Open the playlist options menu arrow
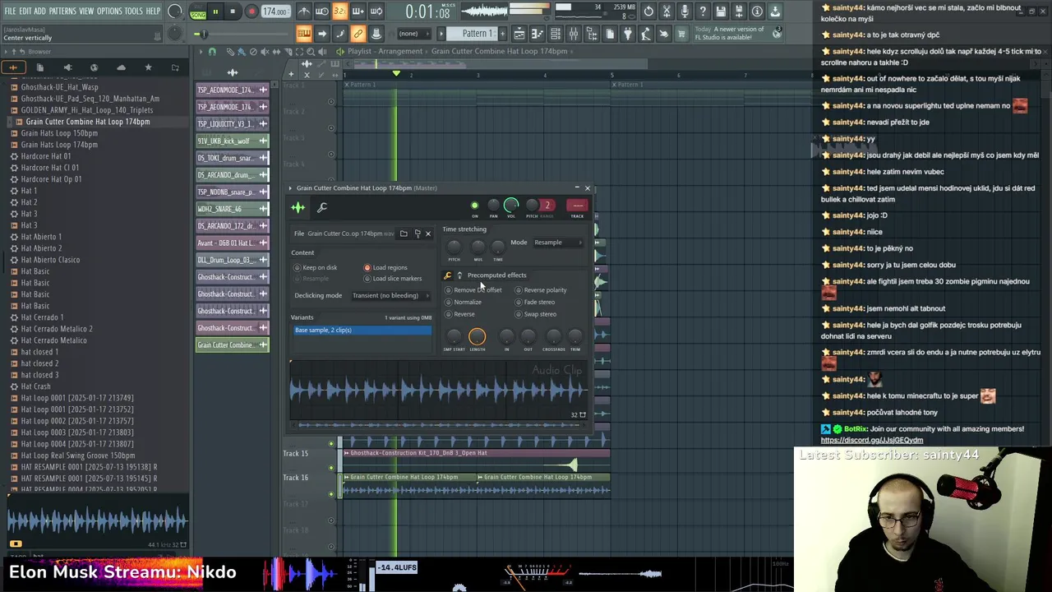Viewport: 1052px width, 592px height. (x=201, y=51)
